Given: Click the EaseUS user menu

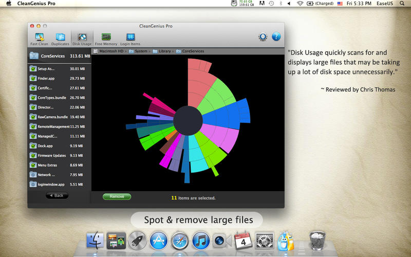Looking at the screenshot, I should click(384, 4).
